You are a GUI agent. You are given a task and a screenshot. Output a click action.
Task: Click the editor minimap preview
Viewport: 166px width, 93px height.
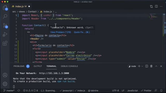point(154,17)
